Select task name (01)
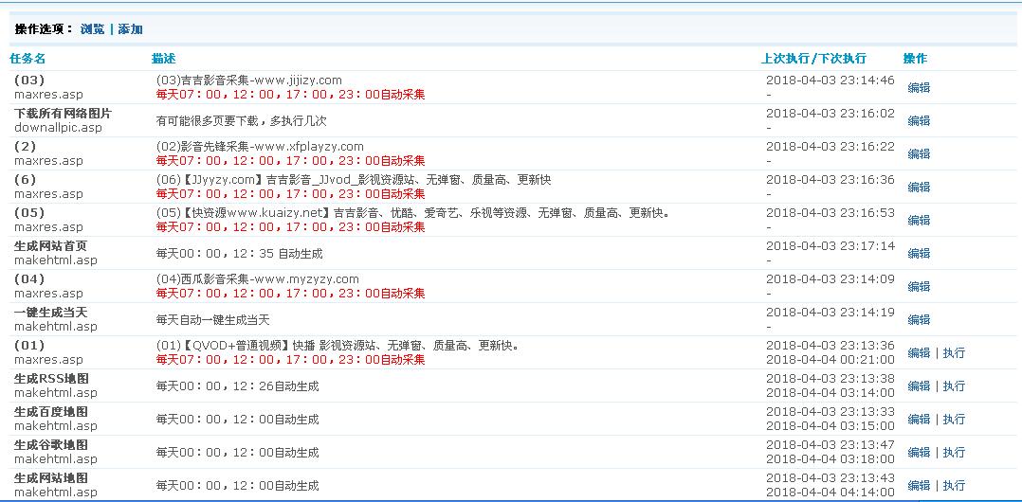This screenshot has height=502, width=1022. point(29,346)
